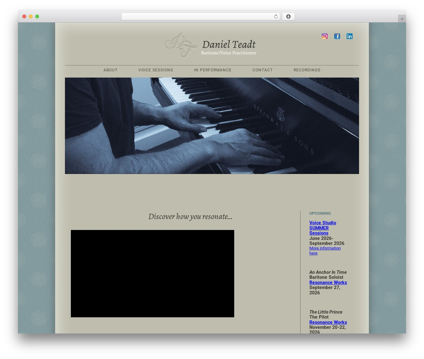
Task: Select the September 27, 2026 date
Action: click(x=325, y=290)
